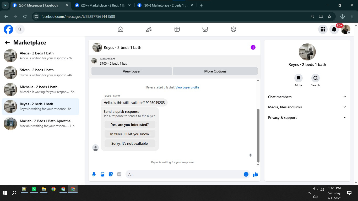
Task: Attach a photo with the image icon
Action: pos(102,174)
